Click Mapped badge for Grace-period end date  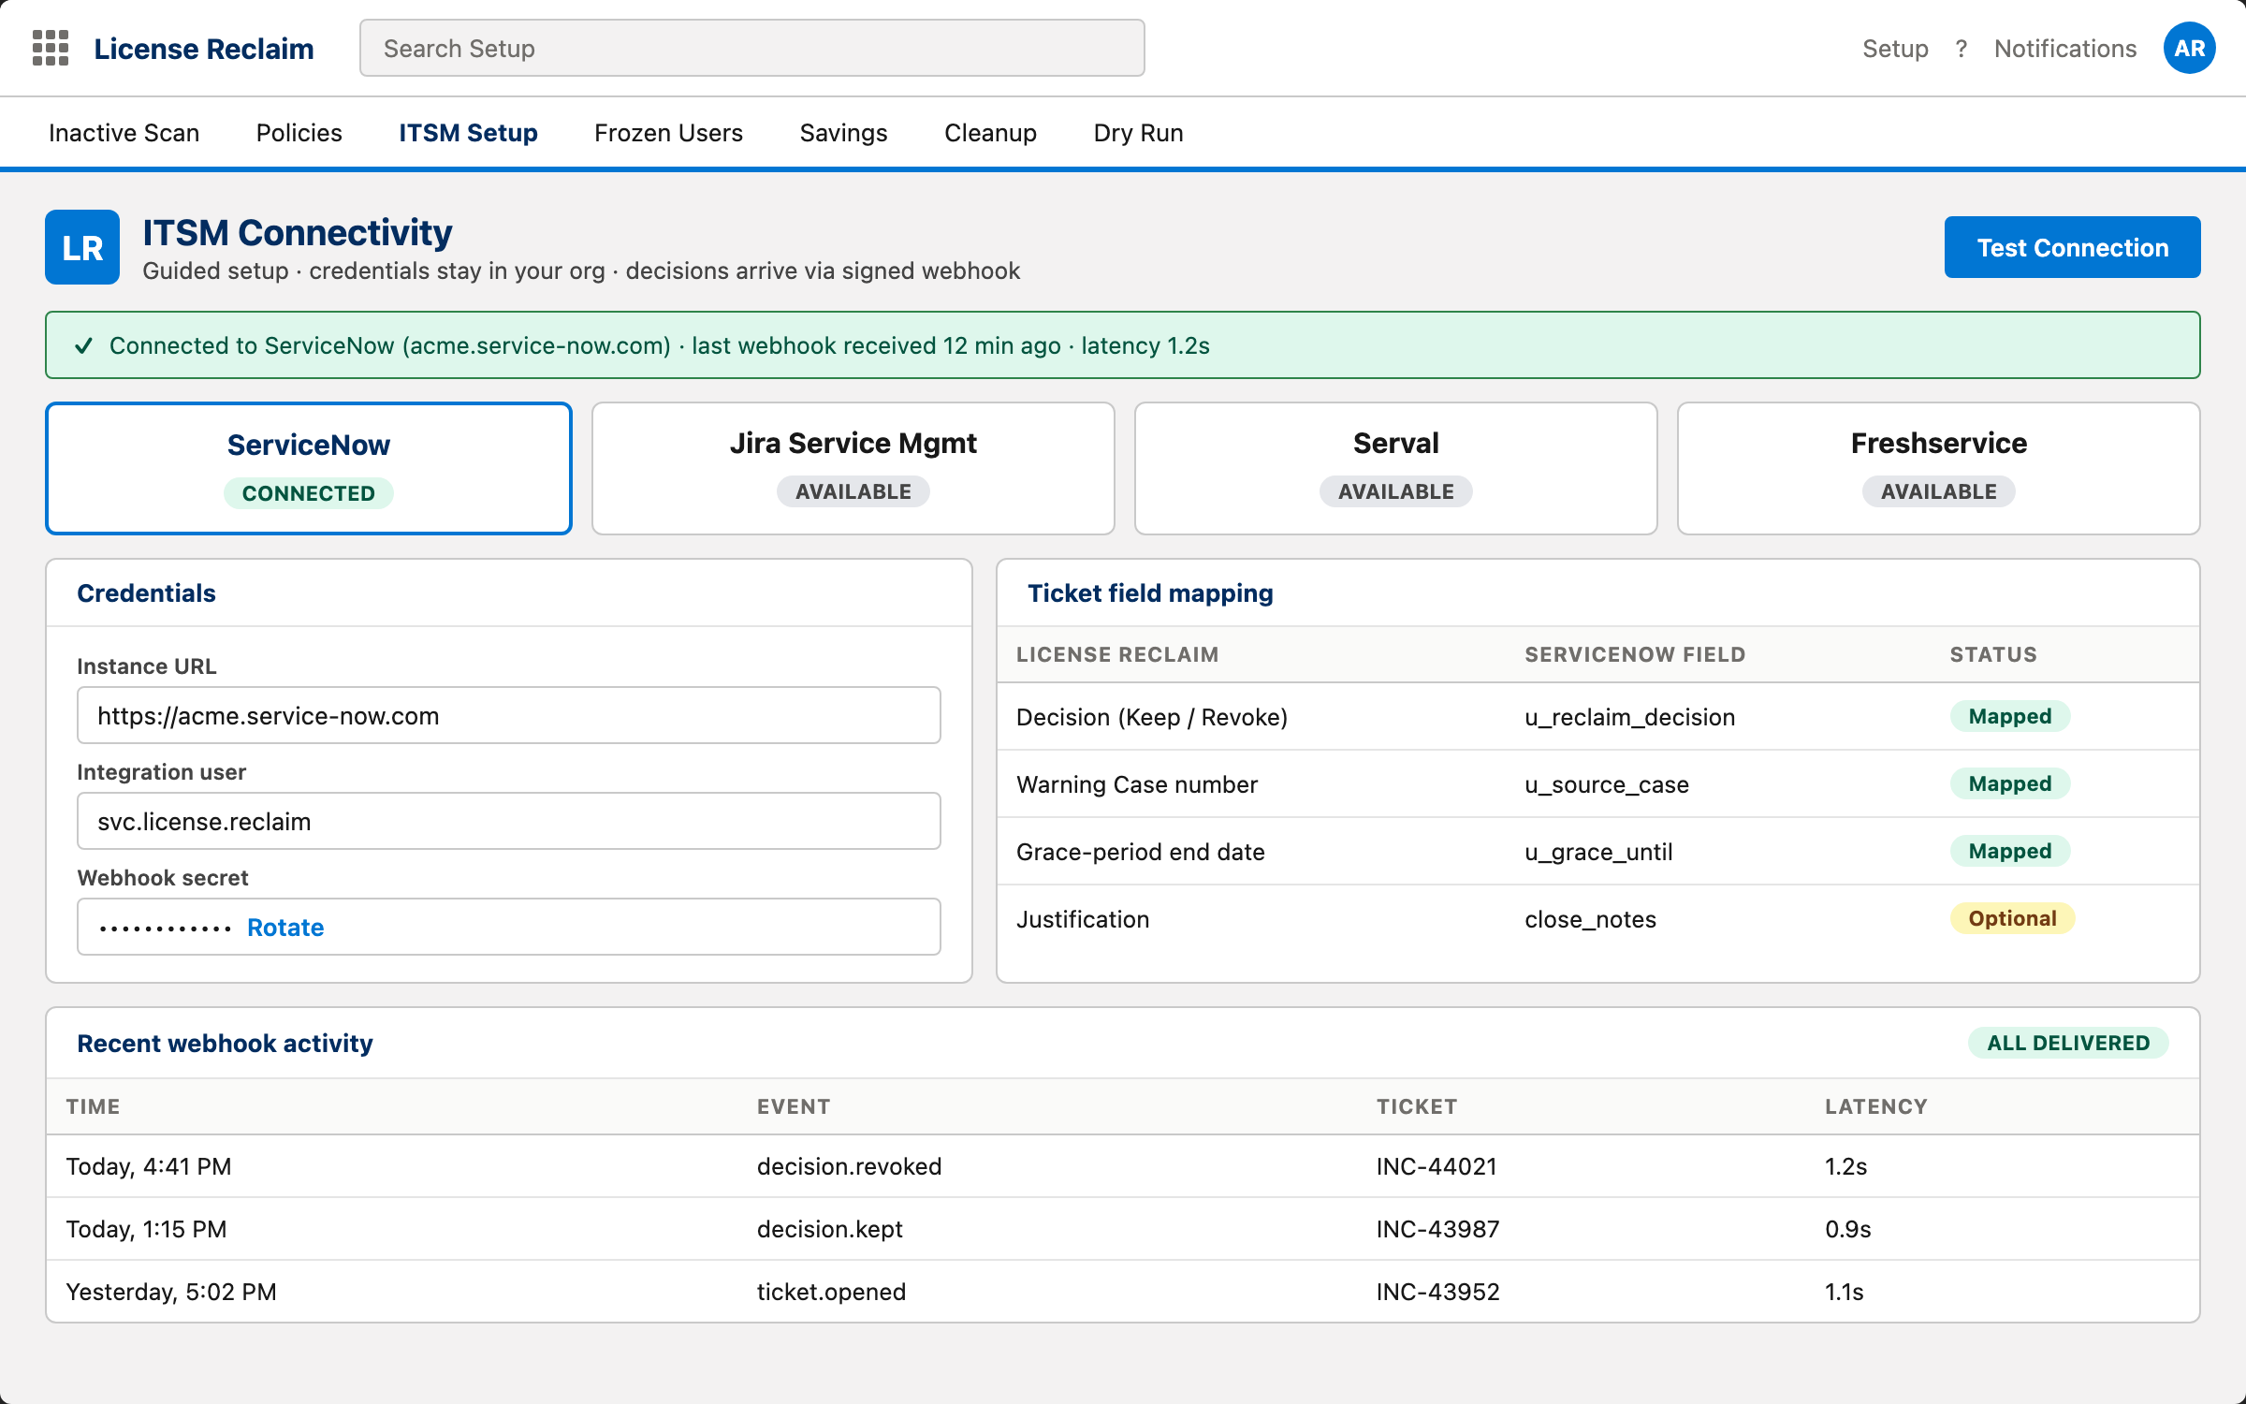tap(2009, 851)
